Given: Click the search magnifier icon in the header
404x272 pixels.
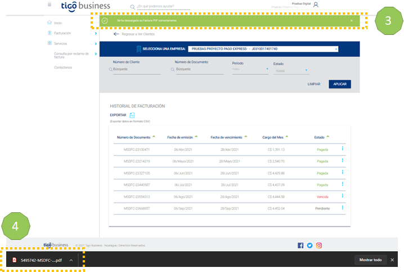Looking at the screenshot, I should (x=132, y=7).
